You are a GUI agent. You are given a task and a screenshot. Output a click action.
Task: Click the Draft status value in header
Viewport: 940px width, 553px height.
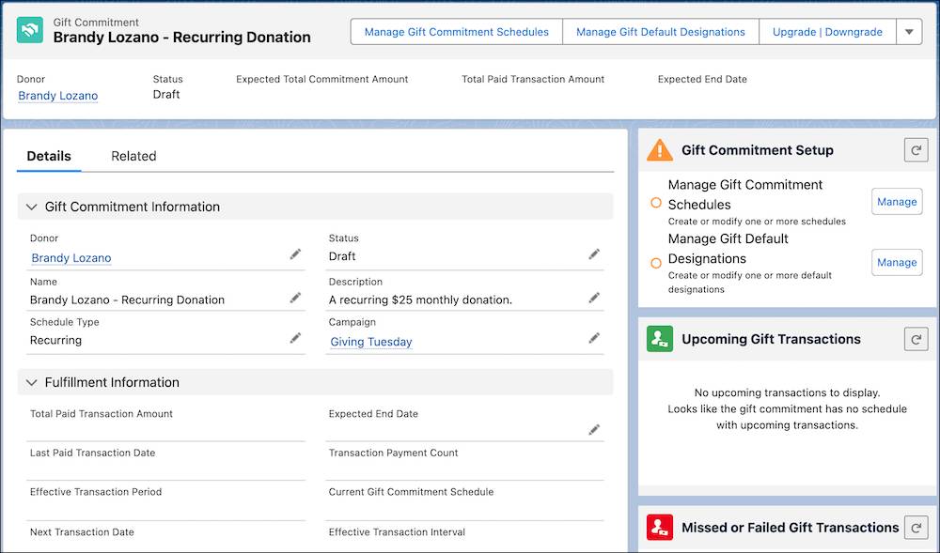(166, 95)
